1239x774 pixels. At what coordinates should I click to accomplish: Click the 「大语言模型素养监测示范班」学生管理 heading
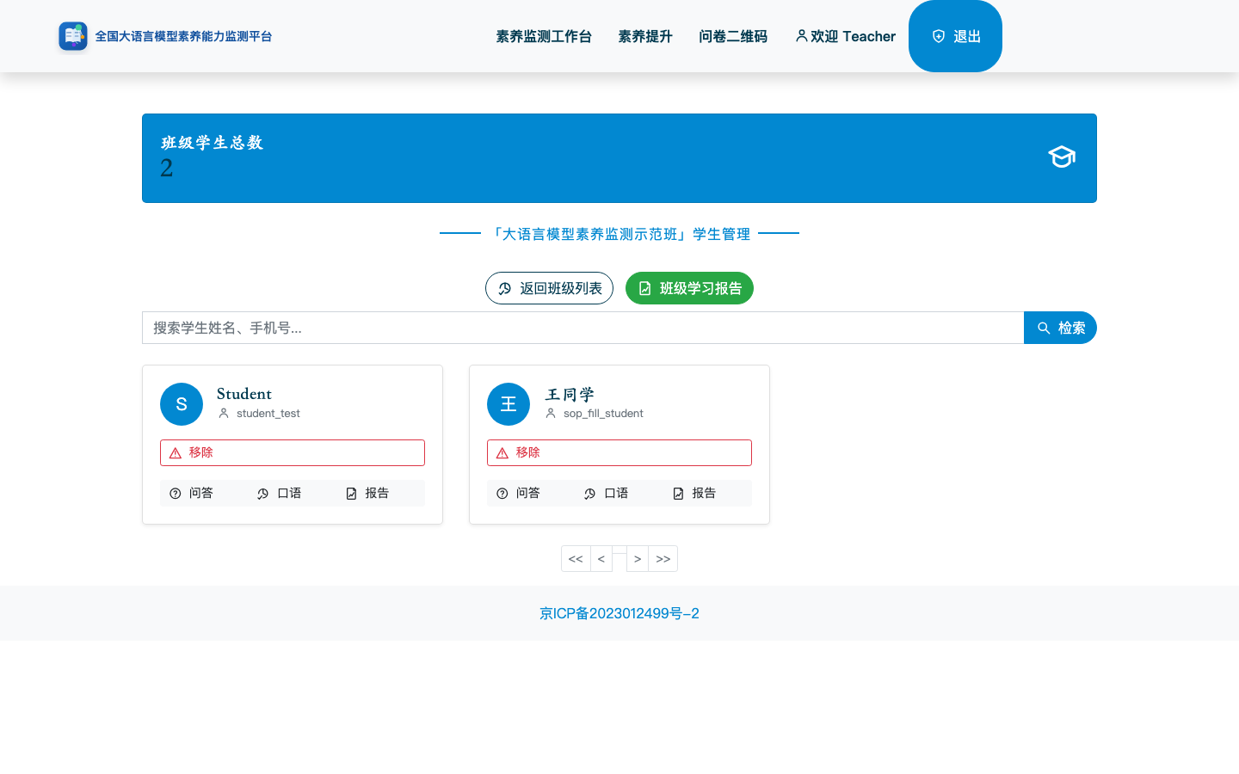[x=619, y=234]
